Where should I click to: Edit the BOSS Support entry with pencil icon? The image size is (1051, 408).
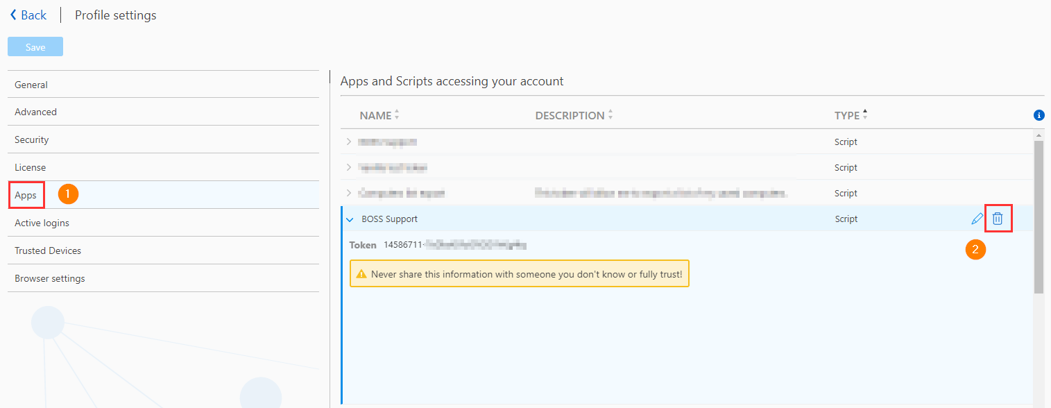pos(977,219)
